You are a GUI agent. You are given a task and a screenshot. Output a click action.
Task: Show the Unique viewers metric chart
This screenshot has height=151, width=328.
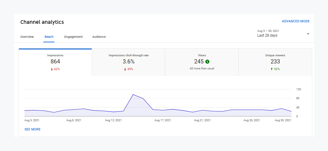coord(275,62)
